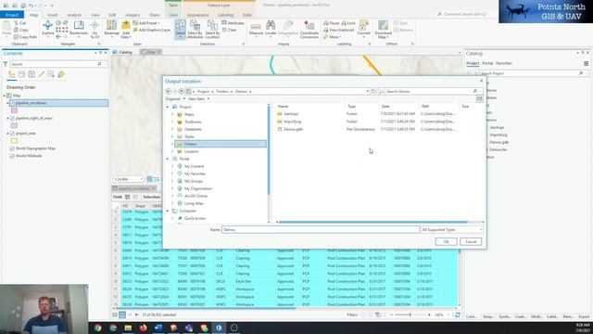Select Demos.gdb in file list
Image resolution: width=593 pixels, height=334 pixels.
tap(293, 129)
